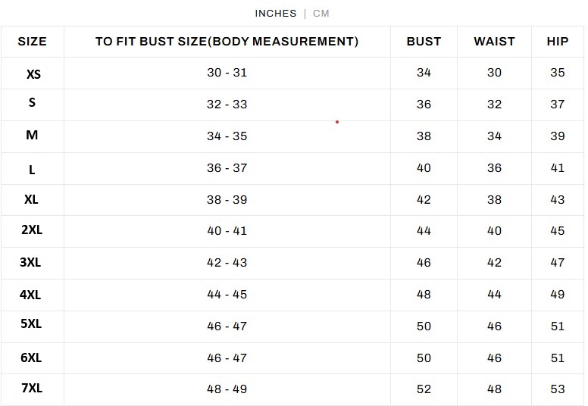This screenshot has height=406, width=588.
Task: Switch the size chart to CM
Action: 321,14
